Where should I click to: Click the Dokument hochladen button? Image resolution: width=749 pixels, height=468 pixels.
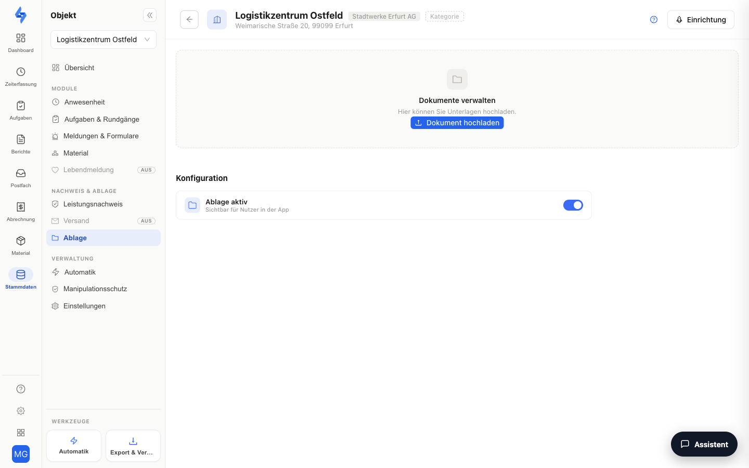pyautogui.click(x=457, y=123)
